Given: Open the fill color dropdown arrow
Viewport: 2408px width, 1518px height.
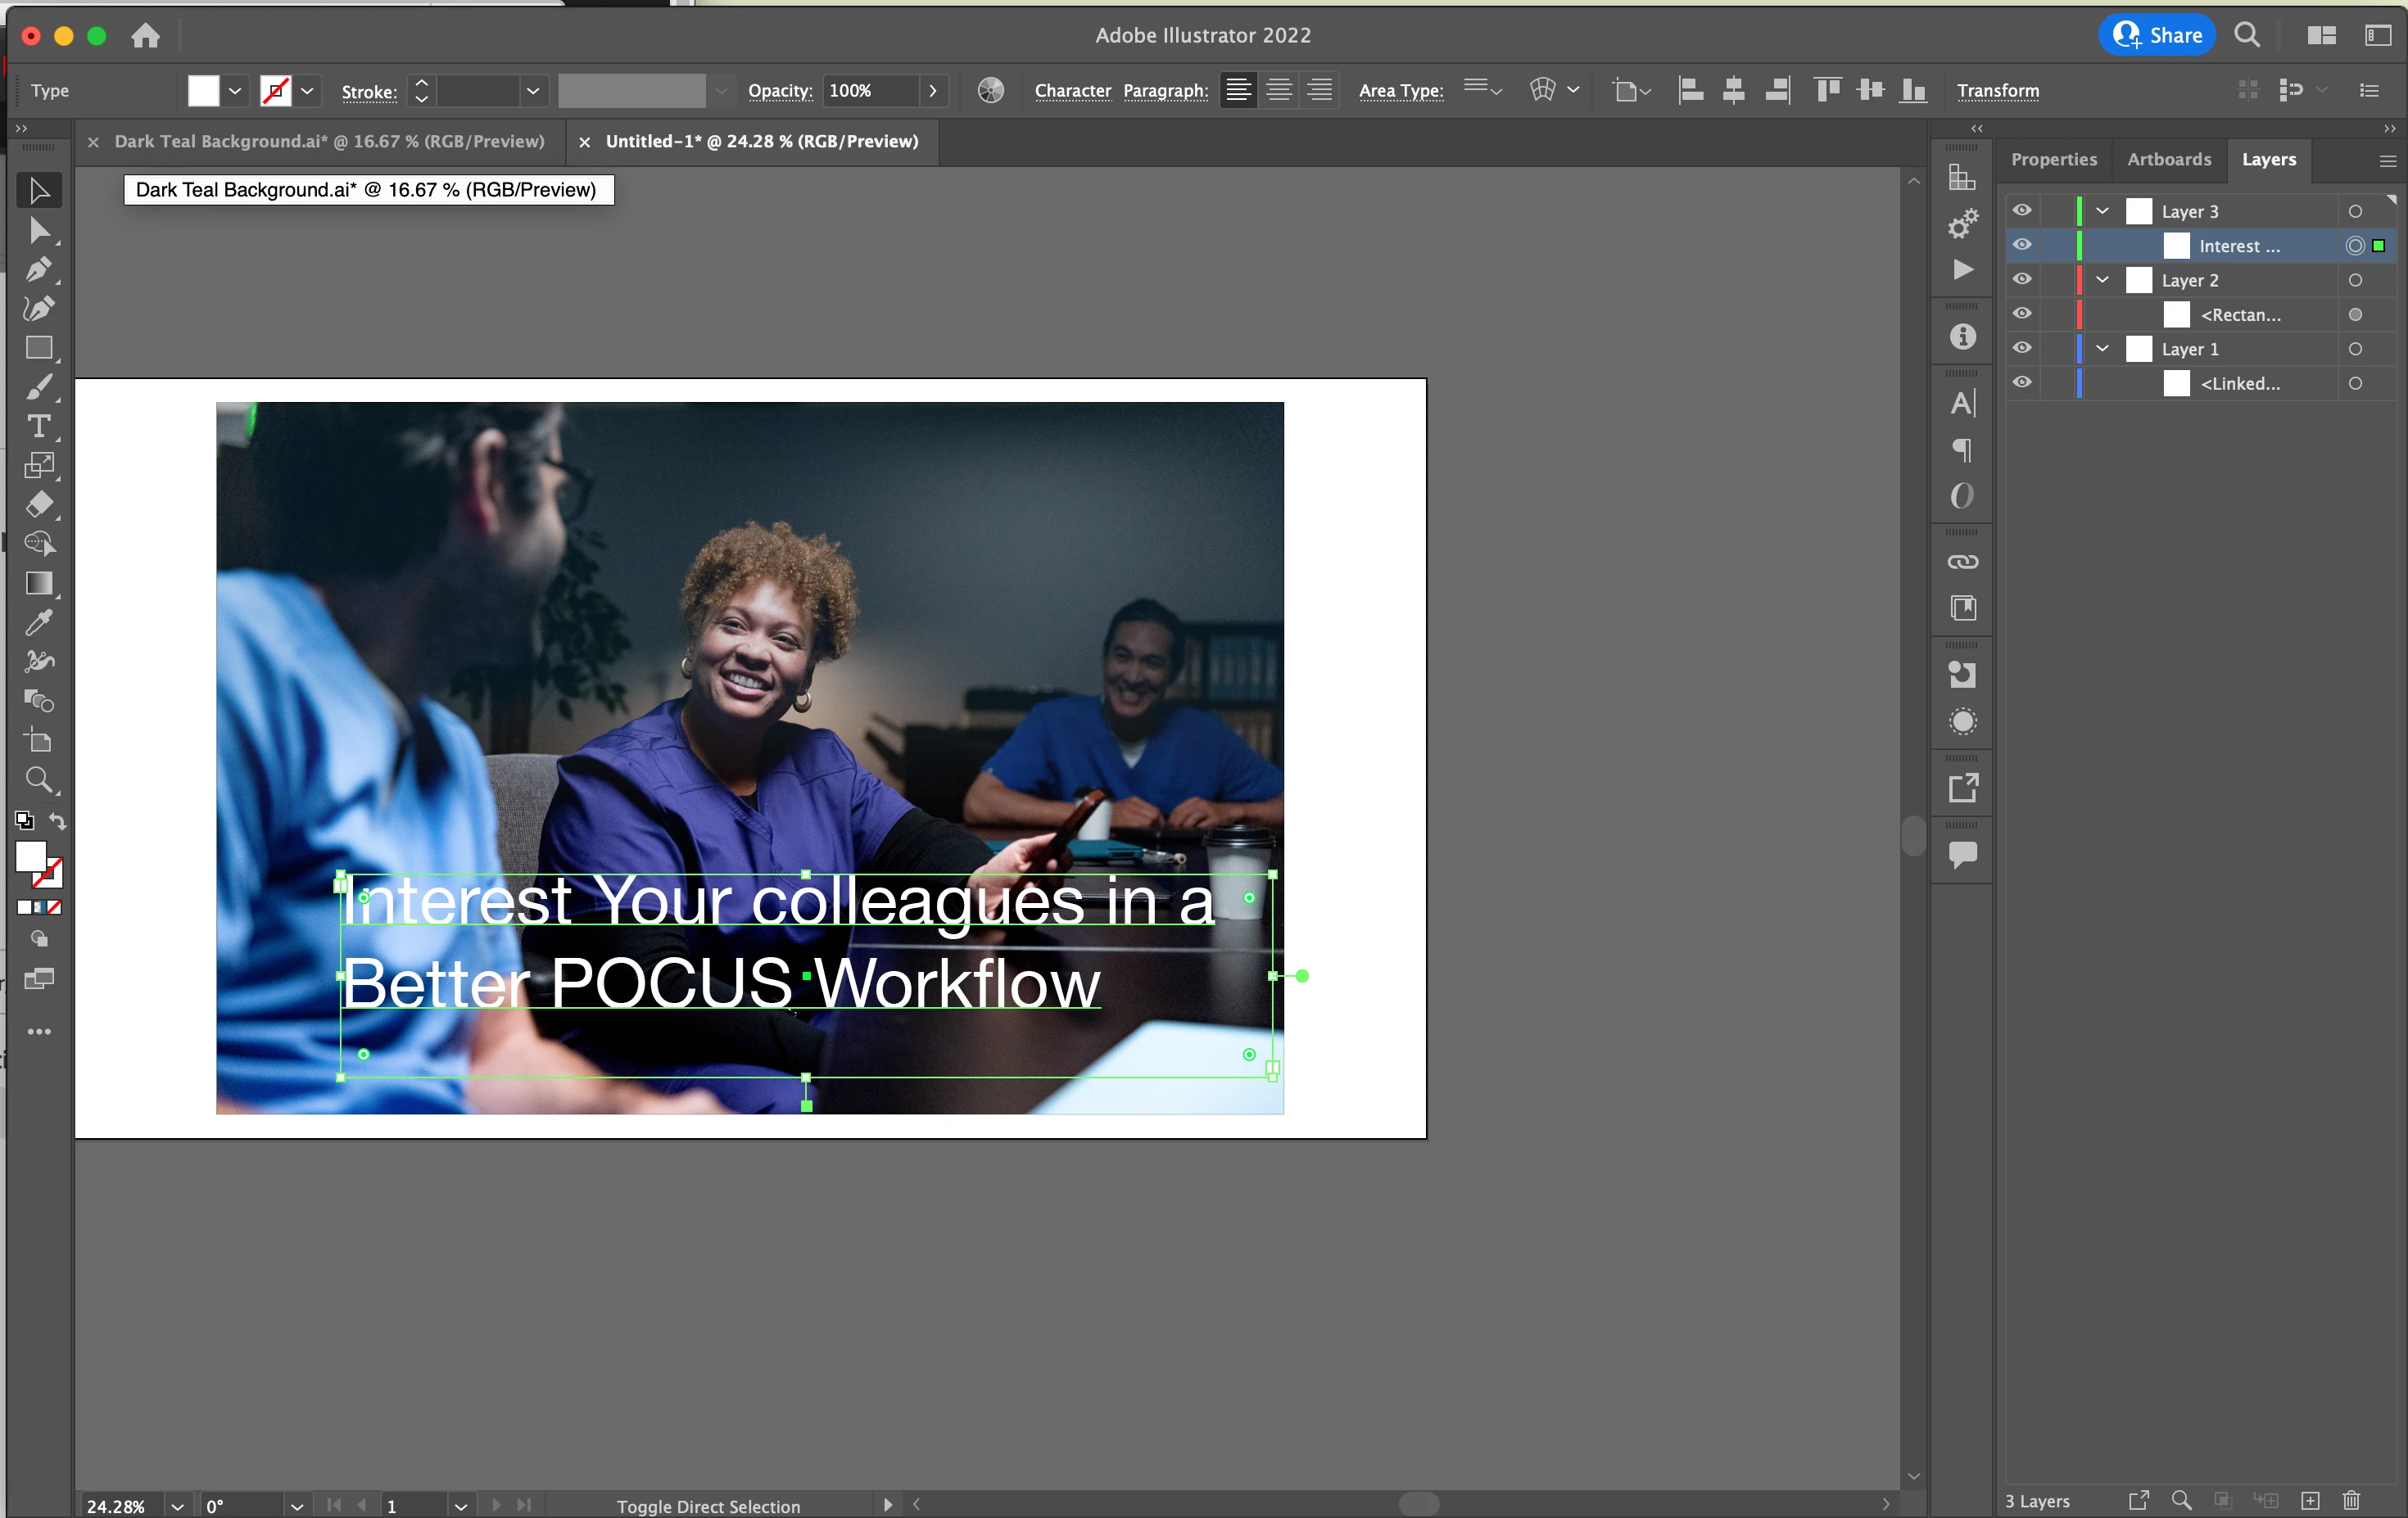Looking at the screenshot, I should coord(235,91).
